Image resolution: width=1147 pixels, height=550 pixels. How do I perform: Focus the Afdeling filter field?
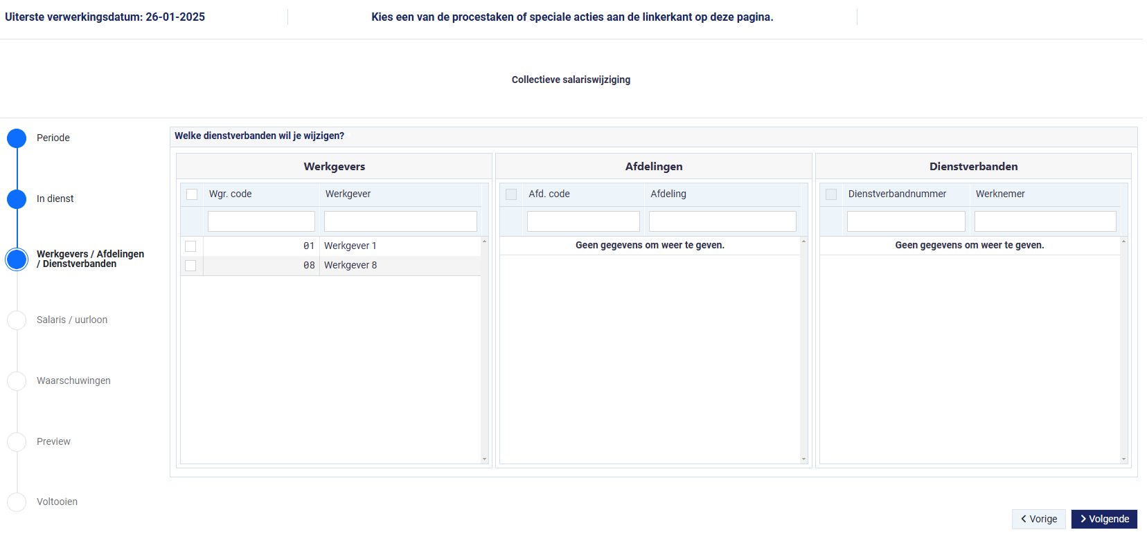coord(722,221)
